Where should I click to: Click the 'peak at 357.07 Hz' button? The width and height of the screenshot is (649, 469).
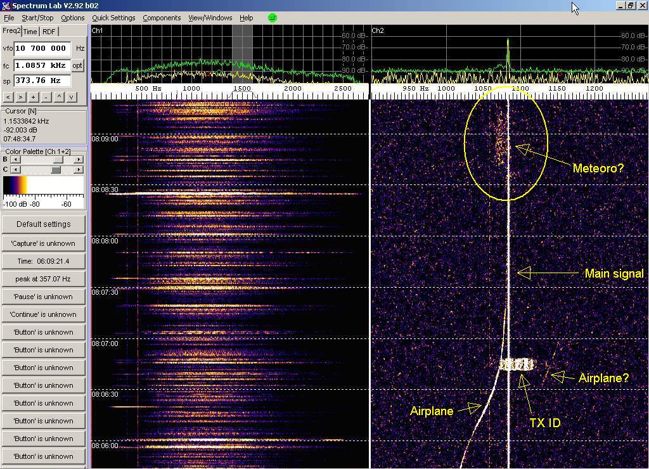(x=43, y=279)
